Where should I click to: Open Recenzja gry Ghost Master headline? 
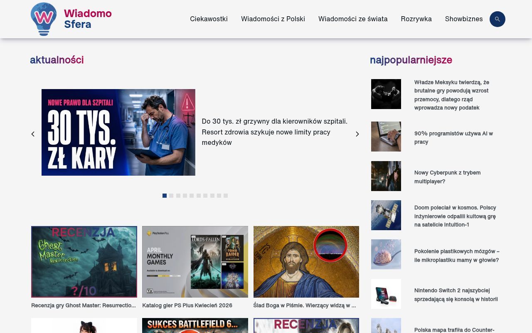click(84, 306)
